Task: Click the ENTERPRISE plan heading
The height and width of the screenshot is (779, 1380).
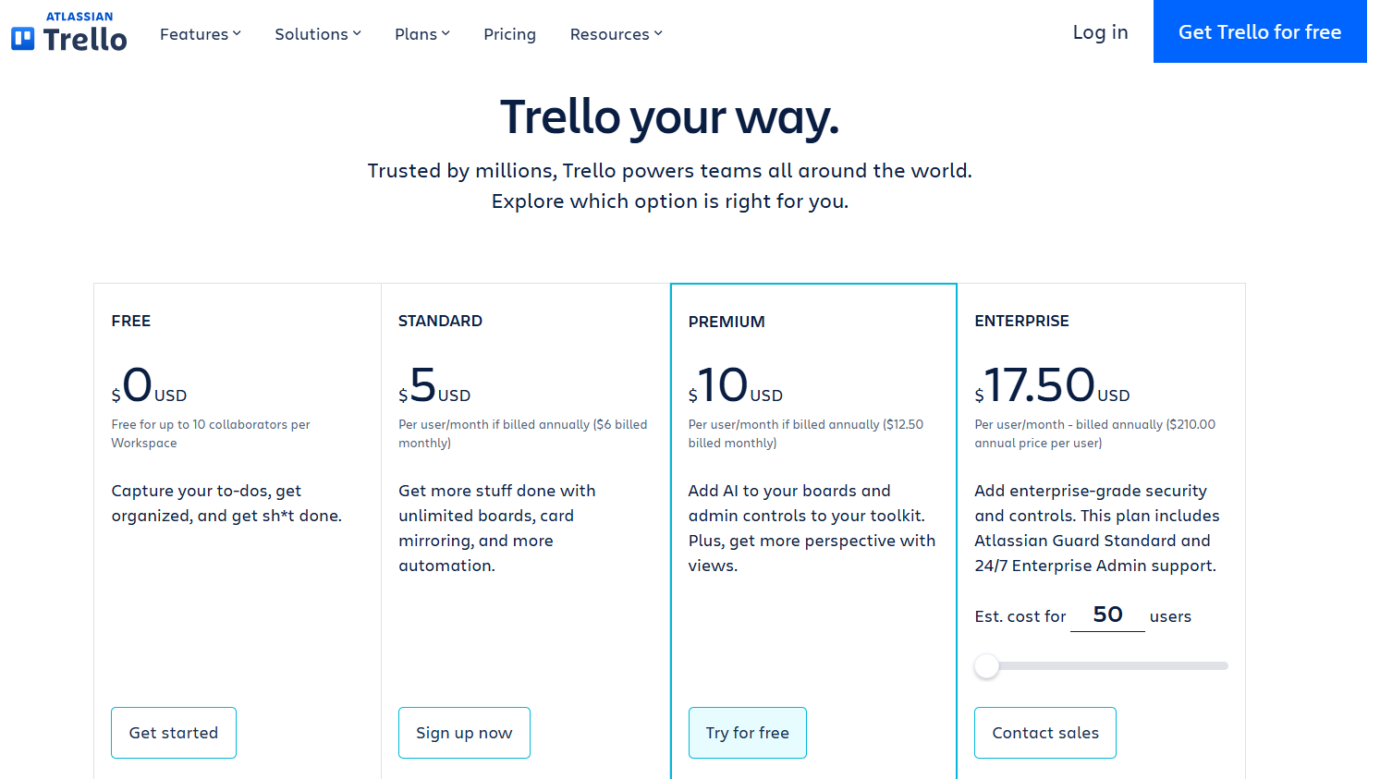Action: pos(1021,321)
